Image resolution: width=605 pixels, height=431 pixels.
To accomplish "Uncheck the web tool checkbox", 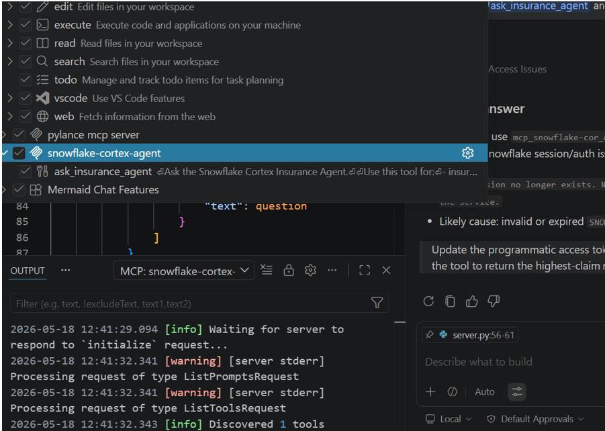I will [x=26, y=116].
